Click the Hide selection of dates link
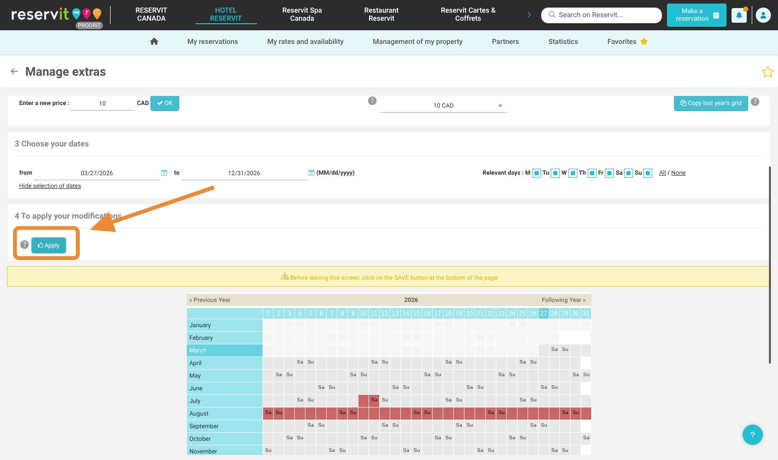The width and height of the screenshot is (778, 460). (x=50, y=186)
